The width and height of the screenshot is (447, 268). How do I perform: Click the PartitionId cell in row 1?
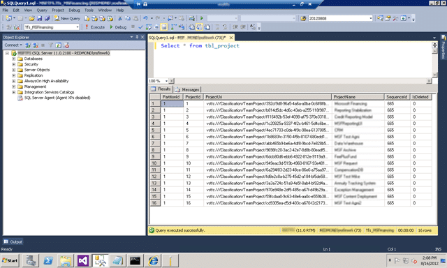(x=172, y=104)
